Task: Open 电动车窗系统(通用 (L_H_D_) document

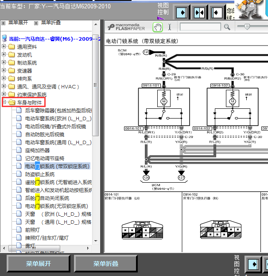Action: click(x=58, y=142)
